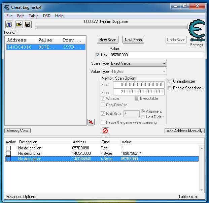Image resolution: width=209 pixels, height=203 pixels.
Task: Open the Edit menu
Action: pyautogui.click(x=21, y=16)
